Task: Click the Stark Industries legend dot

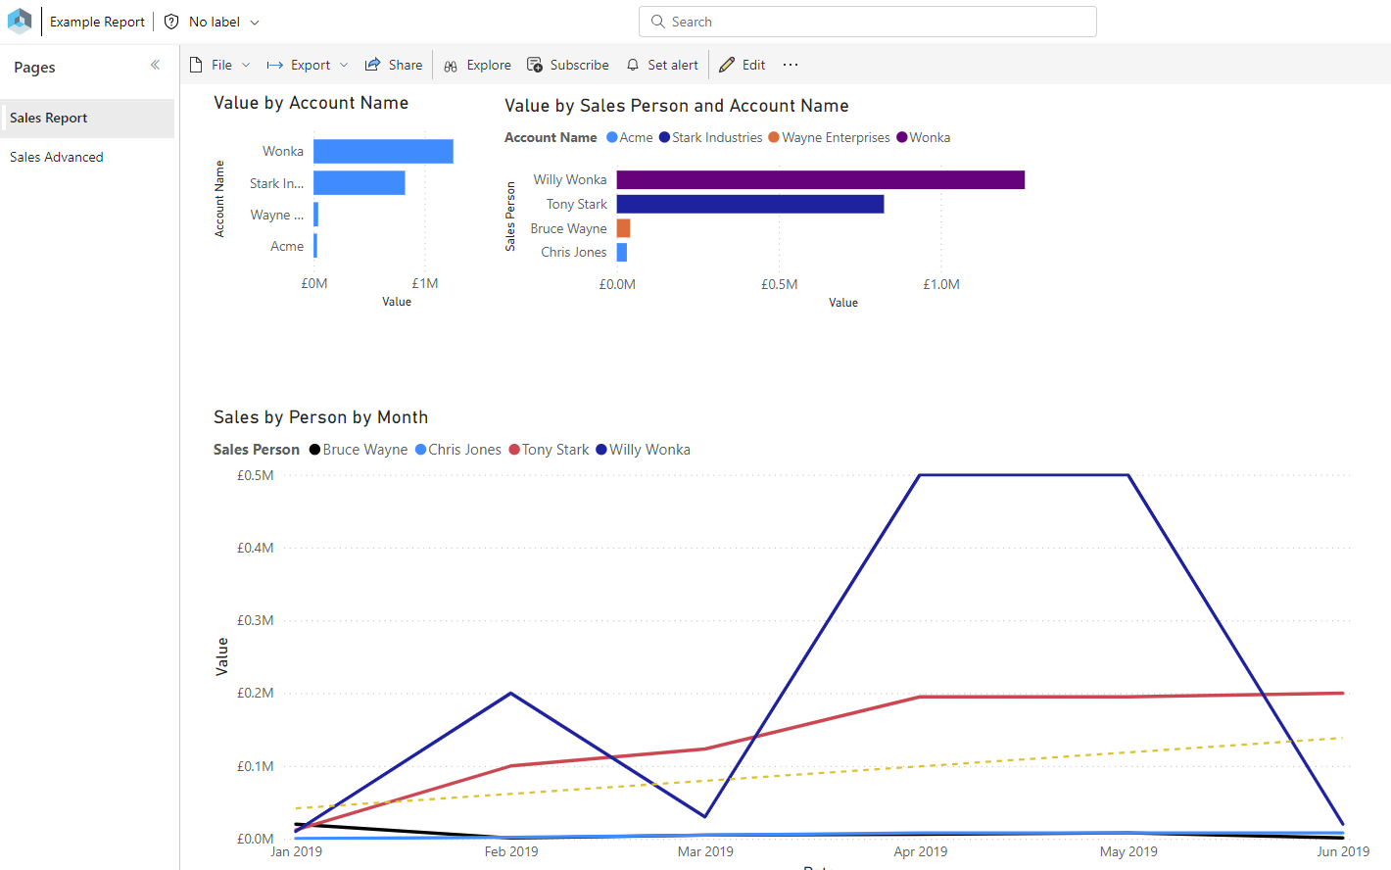Action: tap(664, 137)
